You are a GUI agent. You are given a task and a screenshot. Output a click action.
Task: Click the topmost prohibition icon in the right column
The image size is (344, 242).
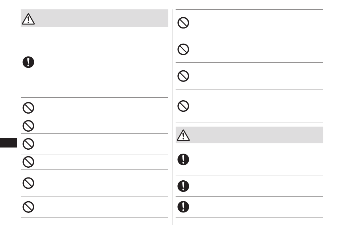(183, 23)
